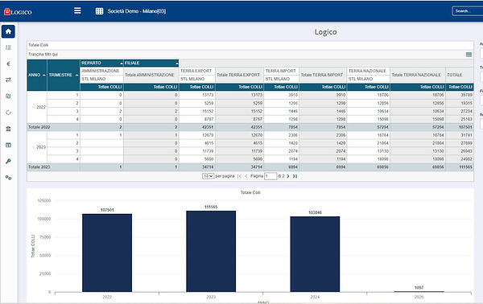The height and width of the screenshot is (304, 483).
Task: Click the Totale Colli panel title
Action: pos(38,45)
